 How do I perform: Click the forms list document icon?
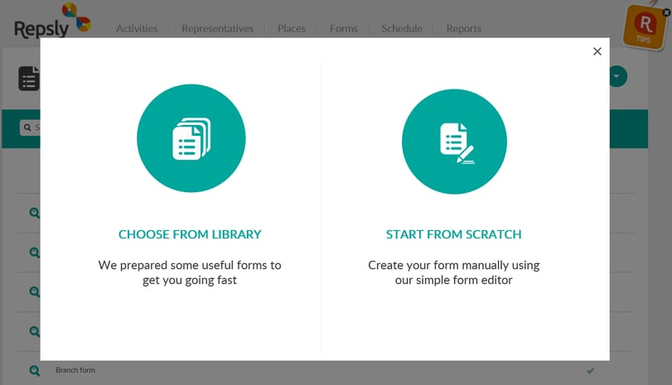pyautogui.click(x=29, y=79)
